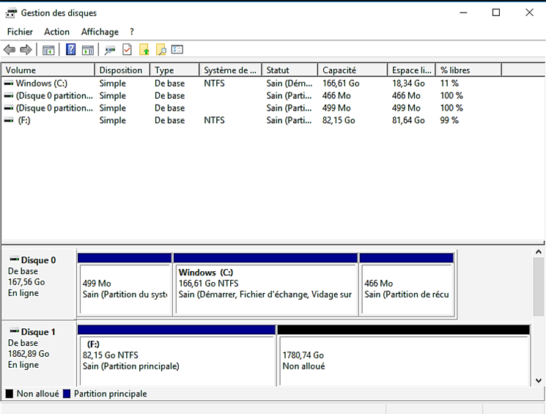Click the checklist settings icon in toolbar
Image resolution: width=546 pixels, height=414 pixels.
pyautogui.click(x=177, y=50)
